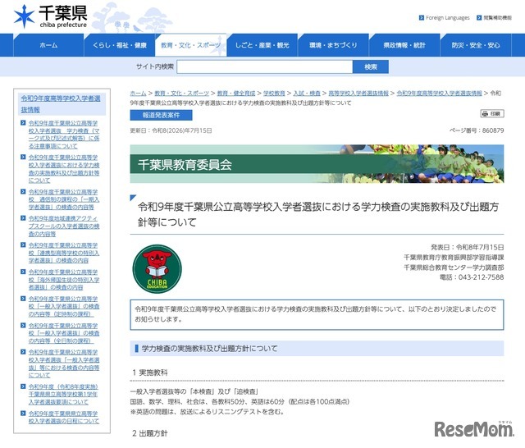Open 環境・まちづくり tab
This screenshot has width=525, height=448.
click(x=333, y=45)
